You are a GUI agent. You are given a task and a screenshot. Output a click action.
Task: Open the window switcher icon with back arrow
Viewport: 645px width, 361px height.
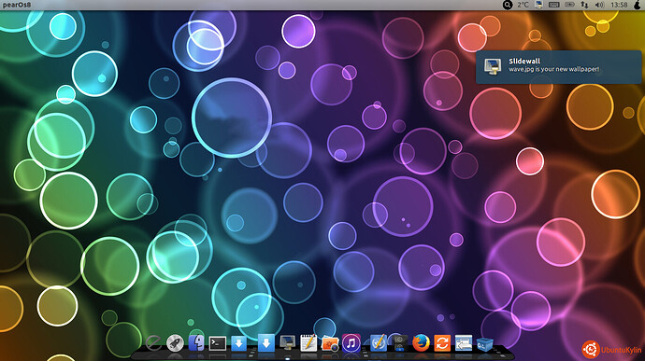click(x=464, y=343)
